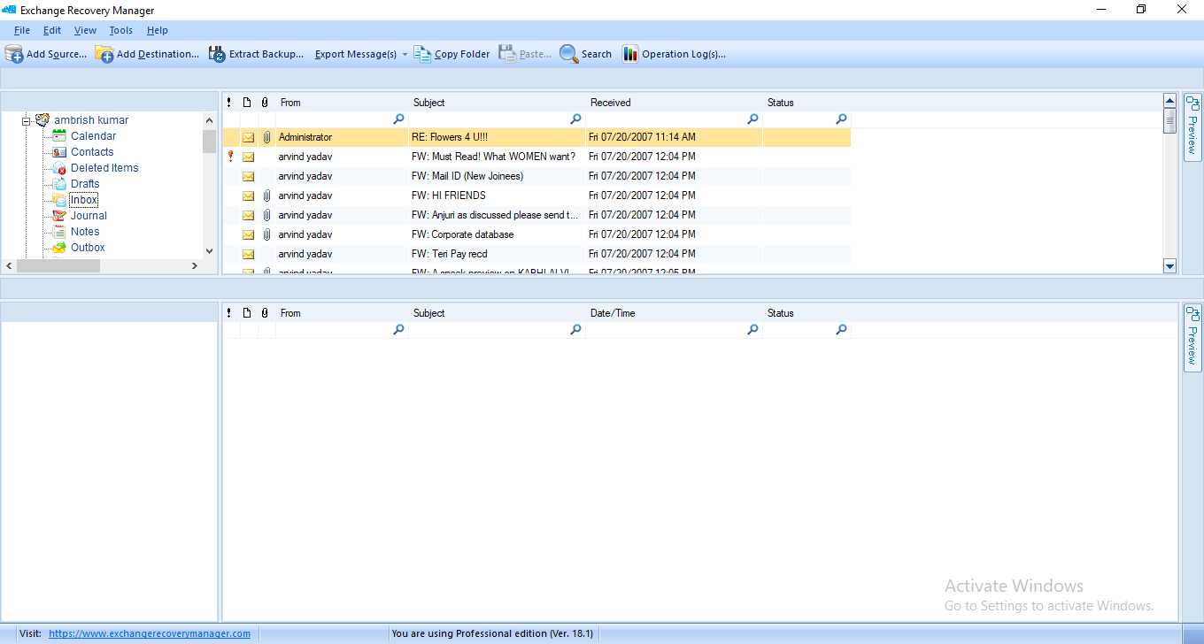Open the Help menu
The width and height of the screenshot is (1204, 644).
tap(158, 30)
